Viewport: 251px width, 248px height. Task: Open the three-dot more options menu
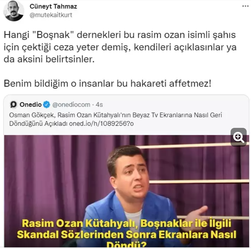point(245,6)
